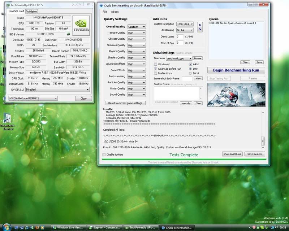The height and width of the screenshot is (231, 289).
Task: Click the volume speaker icon in system tray
Action: tap(276, 227)
